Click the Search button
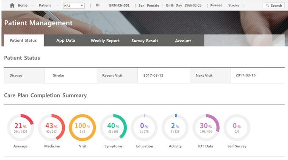This screenshot has height=160, width=288. 274,5
